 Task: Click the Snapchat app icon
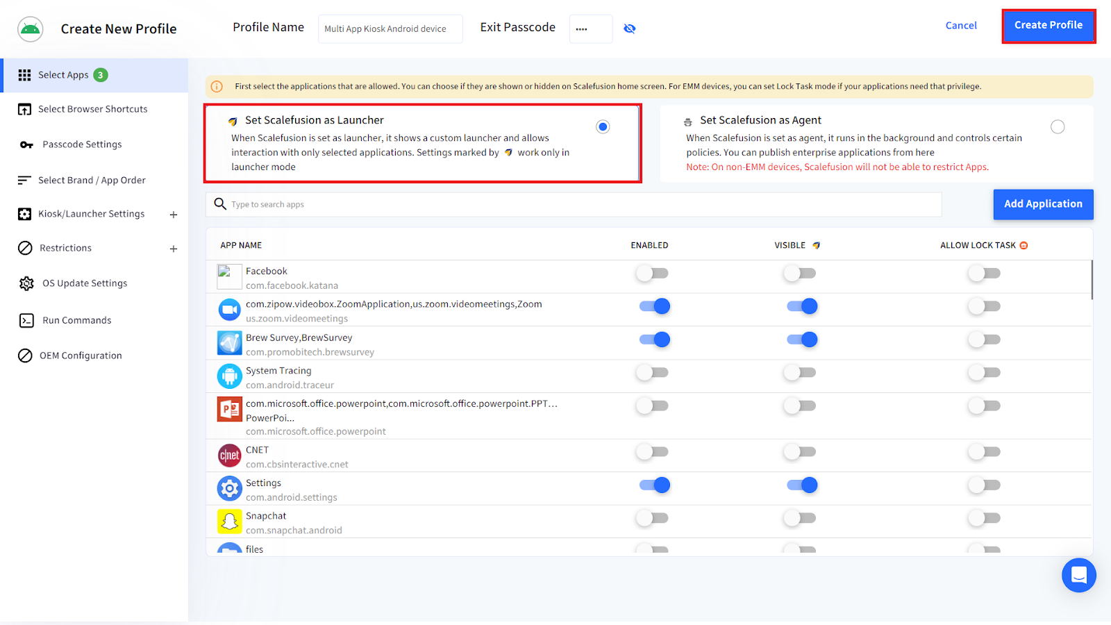pyautogui.click(x=229, y=522)
